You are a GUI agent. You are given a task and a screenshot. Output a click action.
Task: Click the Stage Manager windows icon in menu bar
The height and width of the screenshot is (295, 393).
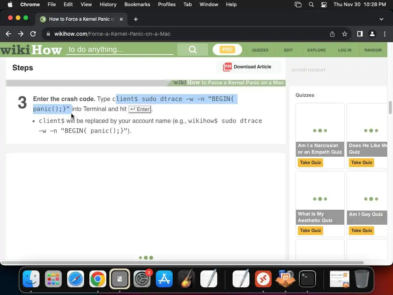(298, 5)
